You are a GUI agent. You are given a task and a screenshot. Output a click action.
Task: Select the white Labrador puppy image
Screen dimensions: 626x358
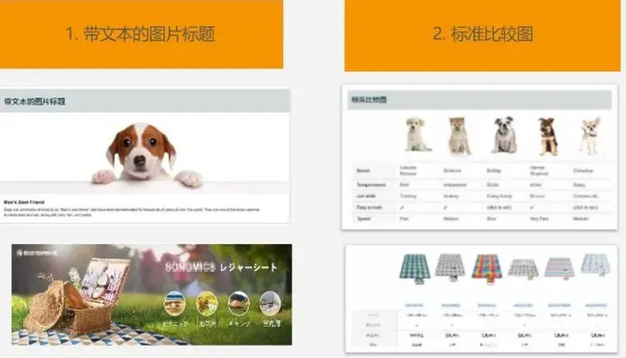pos(417,135)
